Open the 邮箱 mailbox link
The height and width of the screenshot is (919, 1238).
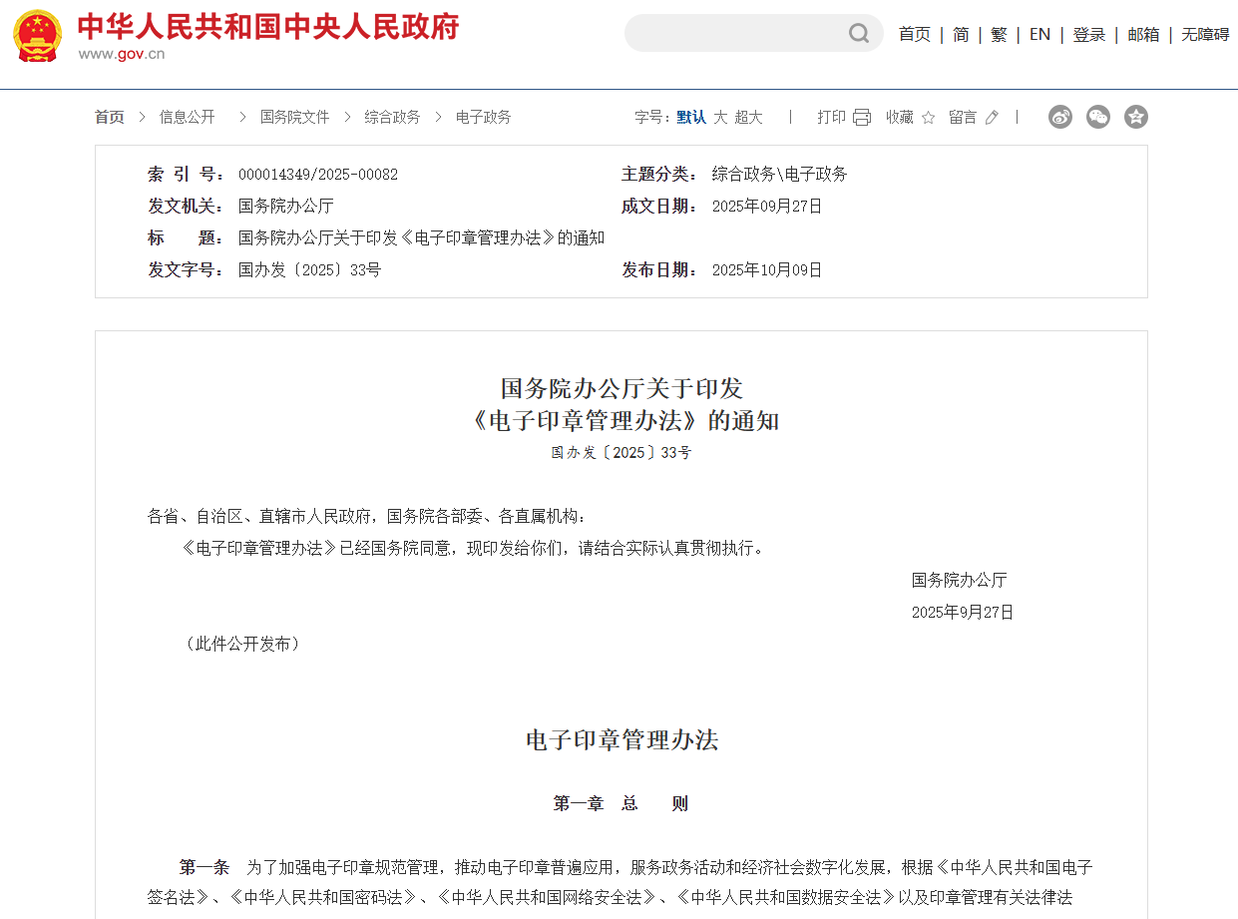tap(1143, 34)
